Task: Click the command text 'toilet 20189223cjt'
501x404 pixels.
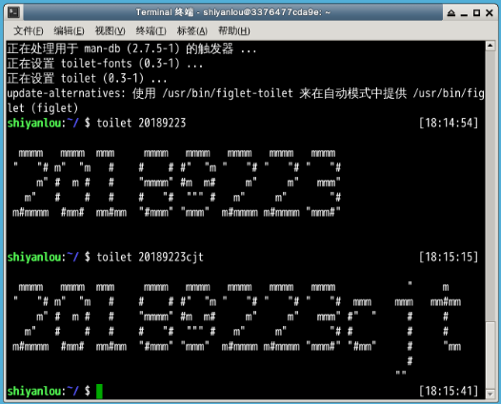Action: tap(150, 257)
